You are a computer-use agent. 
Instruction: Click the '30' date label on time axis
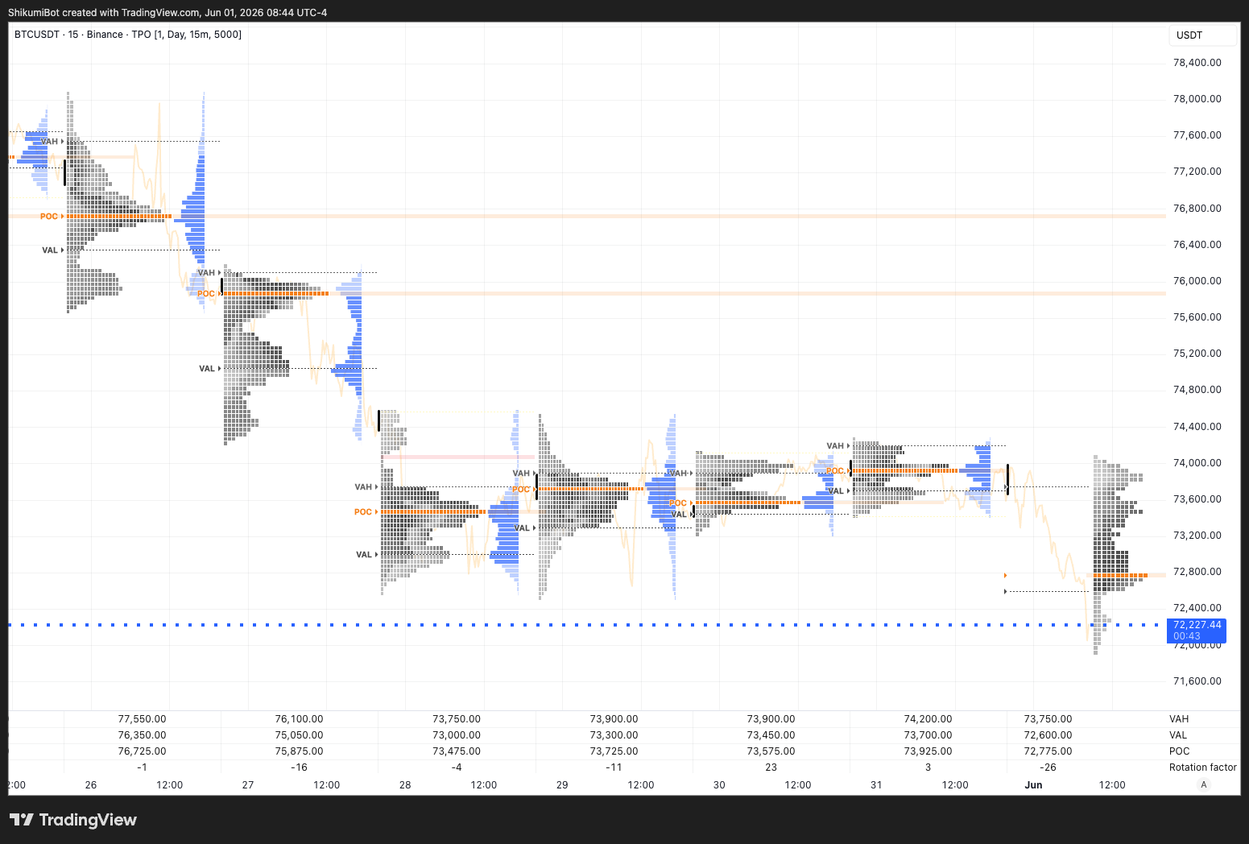pyautogui.click(x=719, y=785)
